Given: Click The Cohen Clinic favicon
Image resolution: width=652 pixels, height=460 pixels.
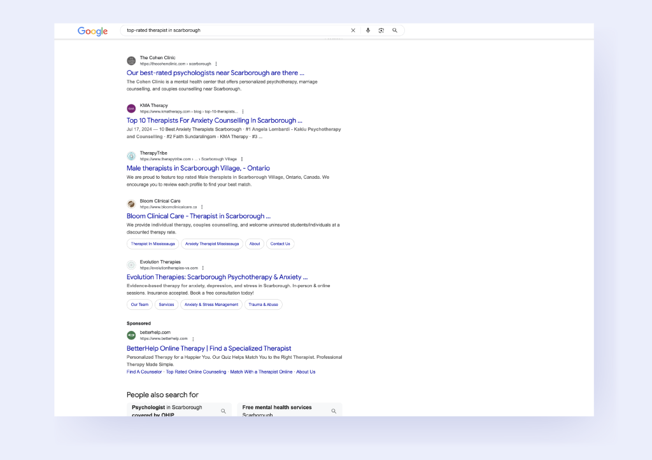Looking at the screenshot, I should click(x=131, y=60).
